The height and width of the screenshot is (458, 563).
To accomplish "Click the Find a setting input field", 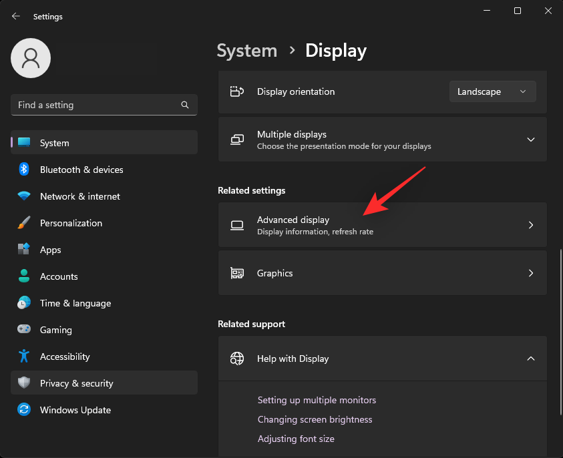I will pos(100,105).
